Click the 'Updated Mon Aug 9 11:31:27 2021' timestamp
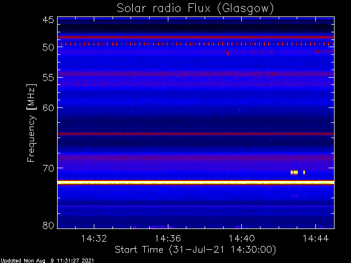 47,261
